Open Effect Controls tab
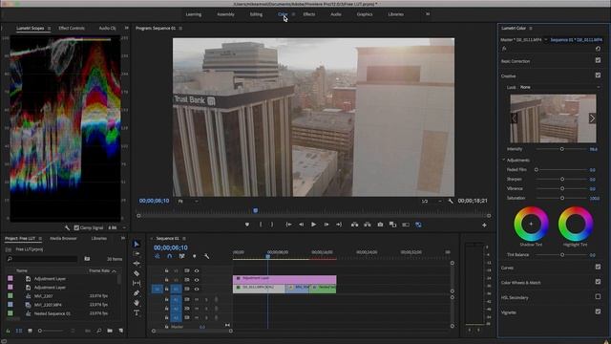This screenshot has height=344, width=611. pos(72,29)
